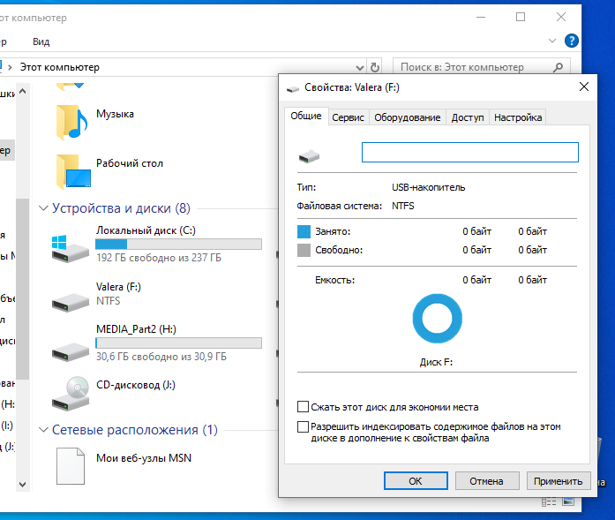Collapse 'Сетевые расположения (1)' group
Image resolution: width=615 pixels, height=520 pixels.
43,430
